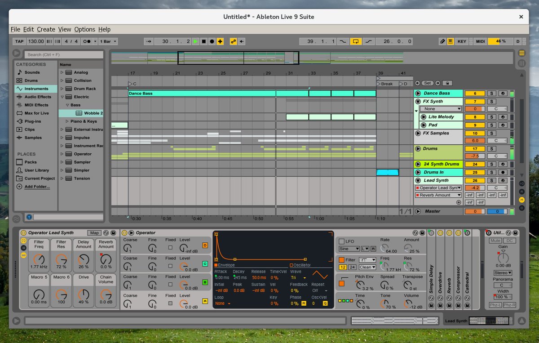Toggle Draw Mode pencil icon
The height and width of the screenshot is (343, 539).
(x=442, y=41)
